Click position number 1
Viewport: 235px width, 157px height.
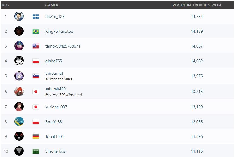(6, 17)
